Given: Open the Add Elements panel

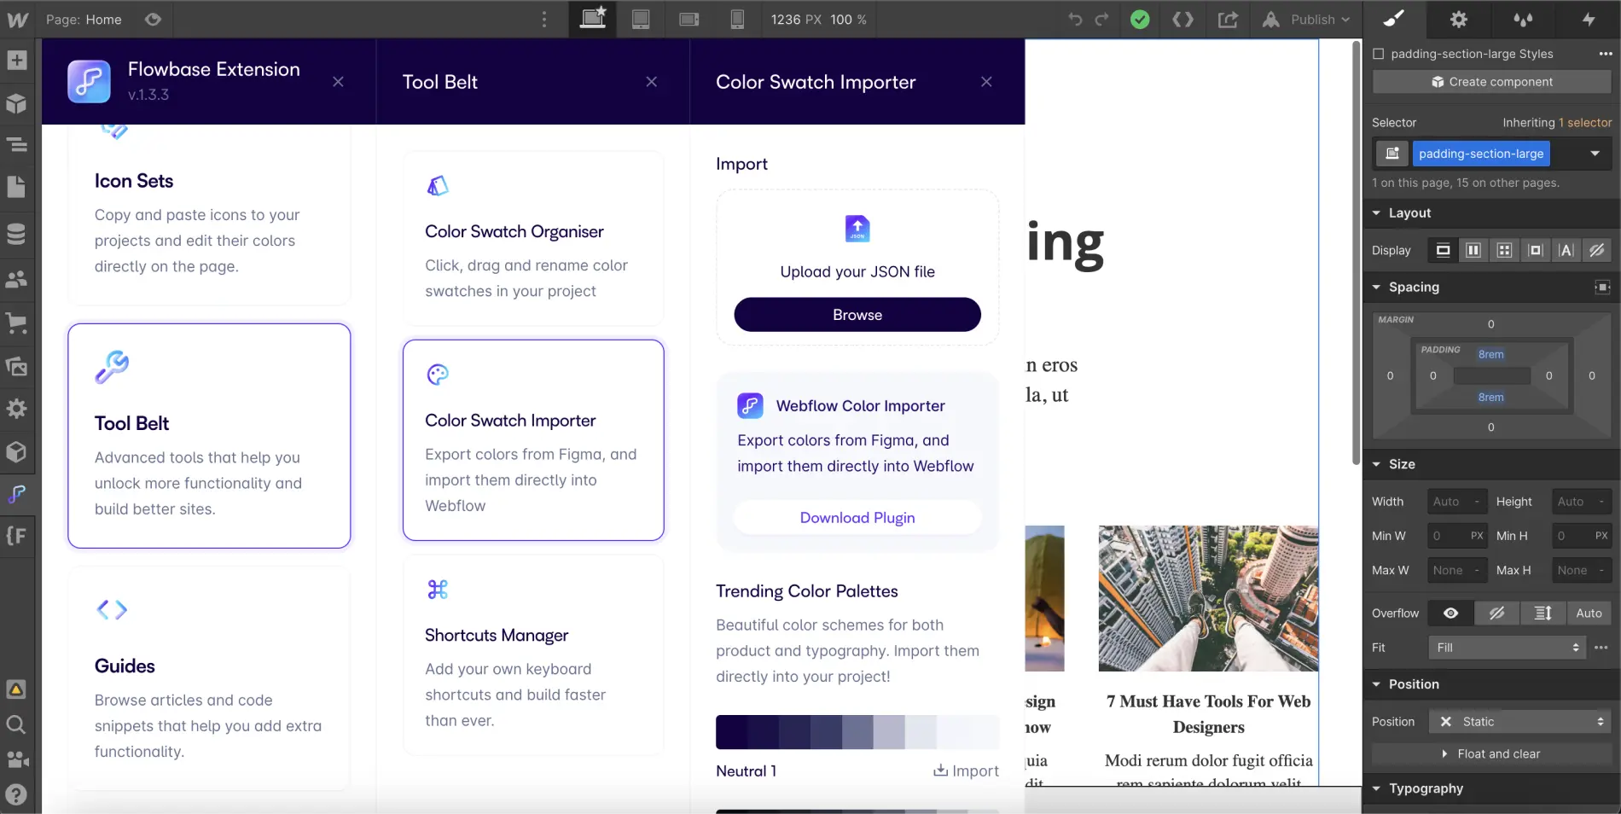Looking at the screenshot, I should (16, 61).
